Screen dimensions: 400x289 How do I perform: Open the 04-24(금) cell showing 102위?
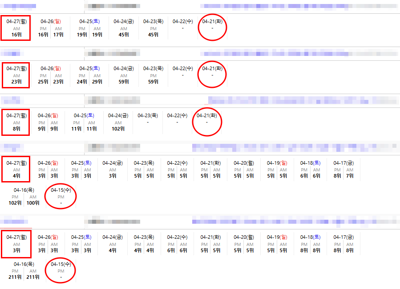[x=118, y=129]
